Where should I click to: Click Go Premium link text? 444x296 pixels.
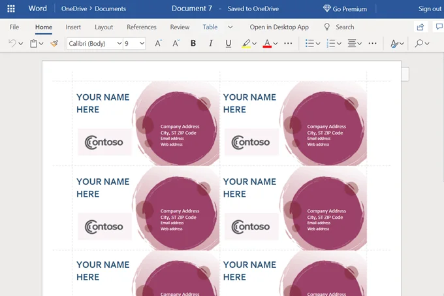(x=350, y=9)
